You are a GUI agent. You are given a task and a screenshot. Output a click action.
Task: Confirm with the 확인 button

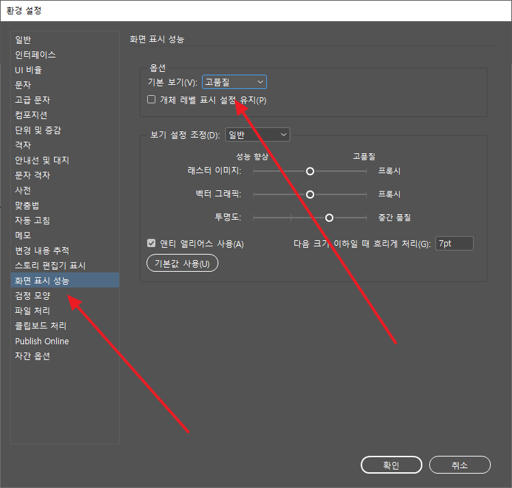391,465
